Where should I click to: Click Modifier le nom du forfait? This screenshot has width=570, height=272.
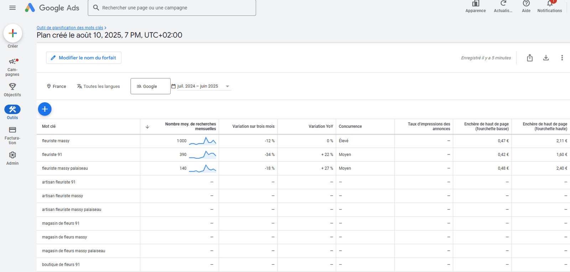point(84,58)
